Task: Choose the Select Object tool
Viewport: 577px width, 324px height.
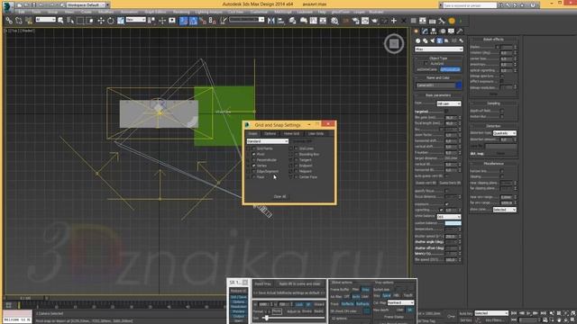Action: pos(60,21)
